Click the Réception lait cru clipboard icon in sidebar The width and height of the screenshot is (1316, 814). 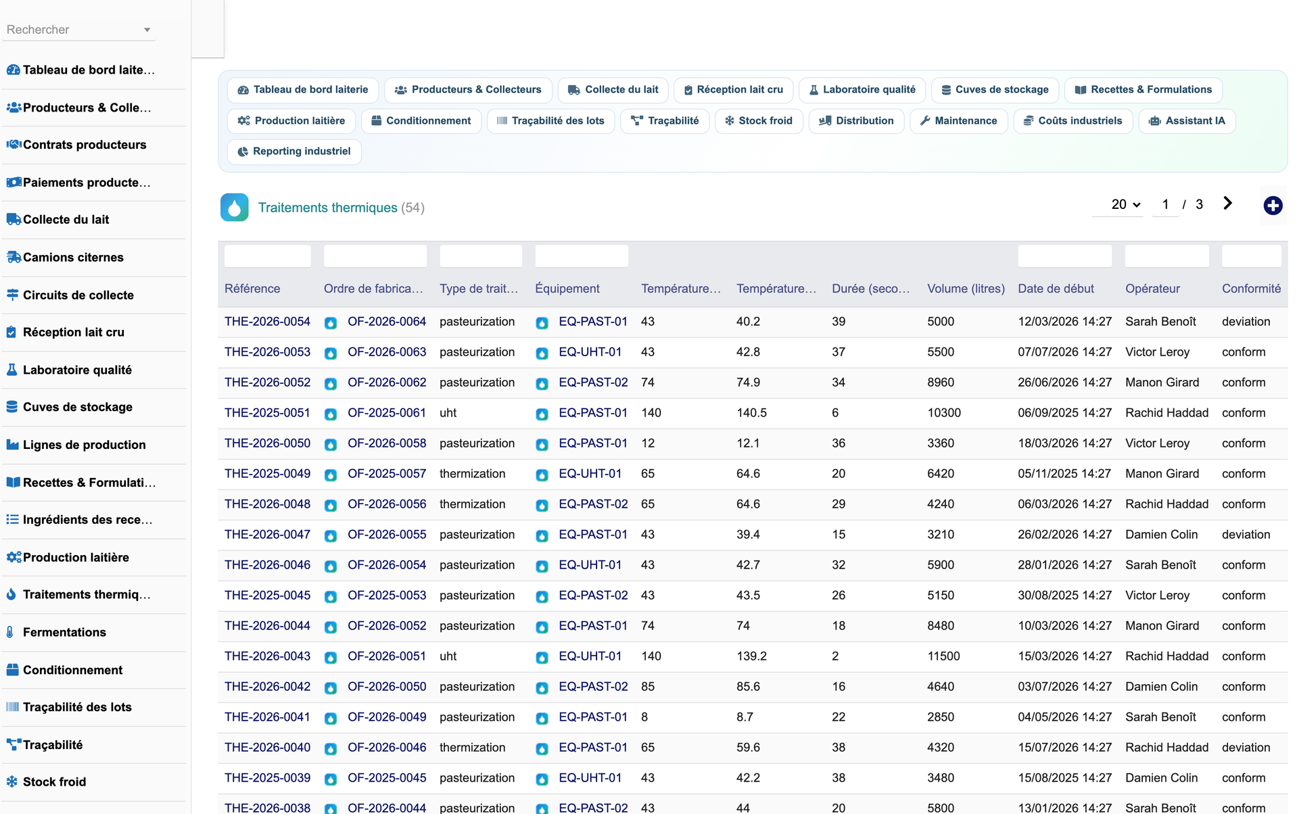[x=11, y=332]
